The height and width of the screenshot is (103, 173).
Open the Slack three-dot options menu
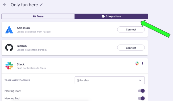point(142,63)
